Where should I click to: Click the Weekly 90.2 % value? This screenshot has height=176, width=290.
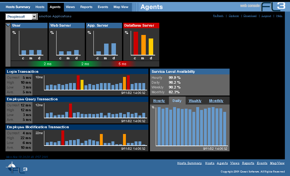tap(174, 87)
